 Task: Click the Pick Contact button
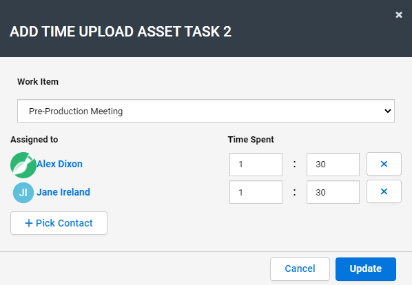point(59,223)
